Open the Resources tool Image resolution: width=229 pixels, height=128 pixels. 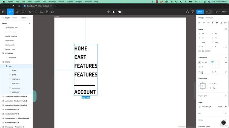pos(42,12)
